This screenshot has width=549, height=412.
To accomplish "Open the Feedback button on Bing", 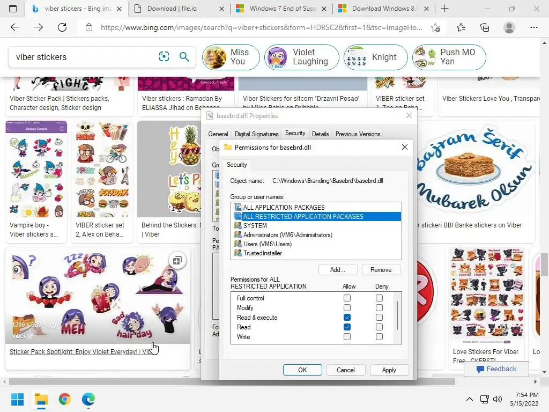I will 496,369.
